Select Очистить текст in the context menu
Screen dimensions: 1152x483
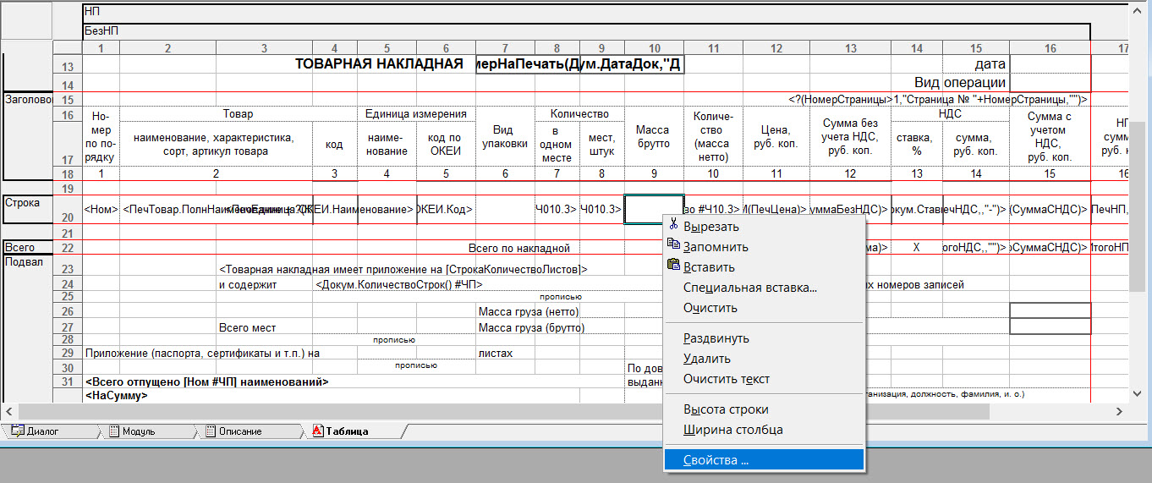click(764, 379)
